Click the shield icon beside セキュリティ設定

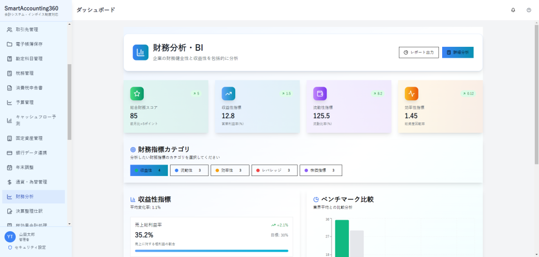click(x=9, y=248)
